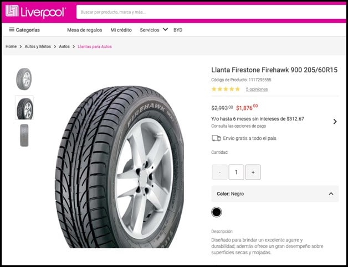
Task: Click the Home breadcrumb link
Action: [x=11, y=46]
